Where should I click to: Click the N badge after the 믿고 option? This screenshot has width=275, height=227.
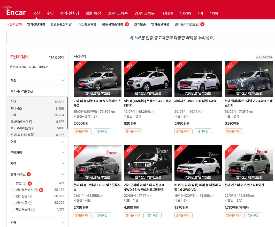point(30,184)
